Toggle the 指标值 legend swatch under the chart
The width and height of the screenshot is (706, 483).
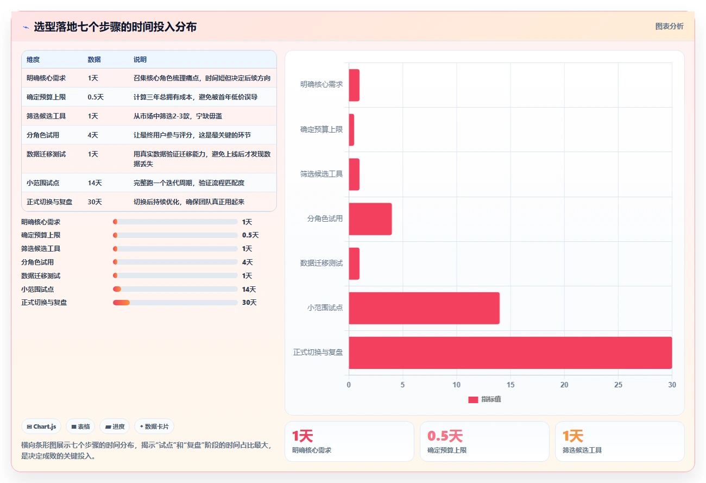click(x=473, y=399)
